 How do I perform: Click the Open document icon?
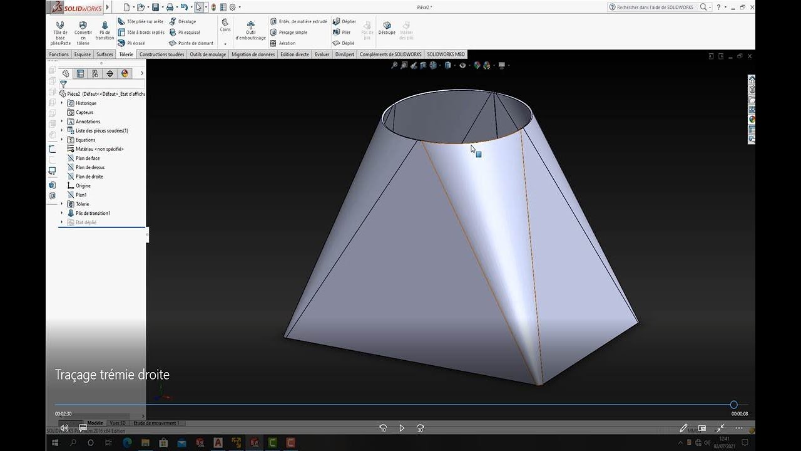click(140, 8)
